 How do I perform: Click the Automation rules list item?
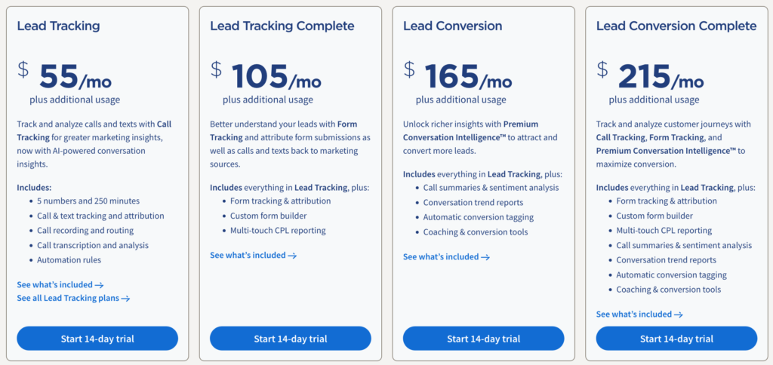click(x=69, y=260)
